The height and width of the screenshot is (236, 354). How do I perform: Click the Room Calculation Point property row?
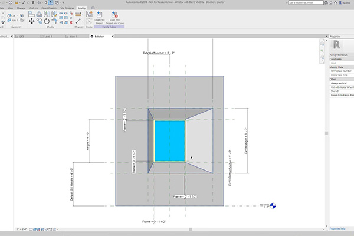pyautogui.click(x=342, y=96)
